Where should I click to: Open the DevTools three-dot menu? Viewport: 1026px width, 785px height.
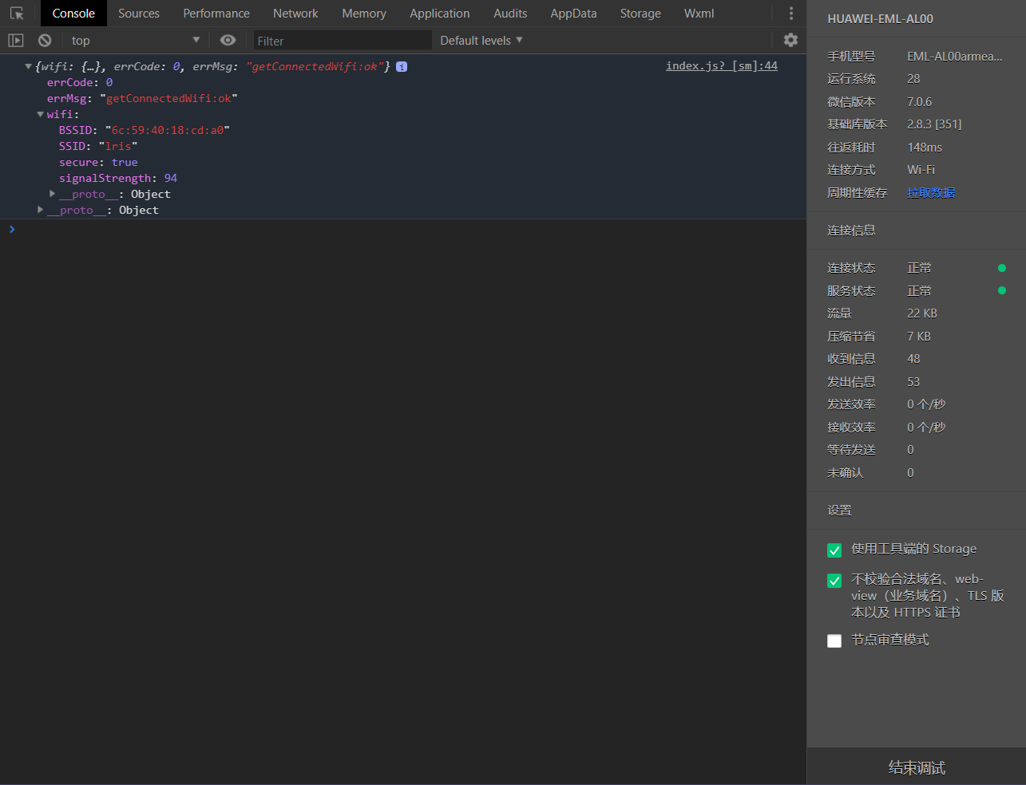pyautogui.click(x=791, y=14)
